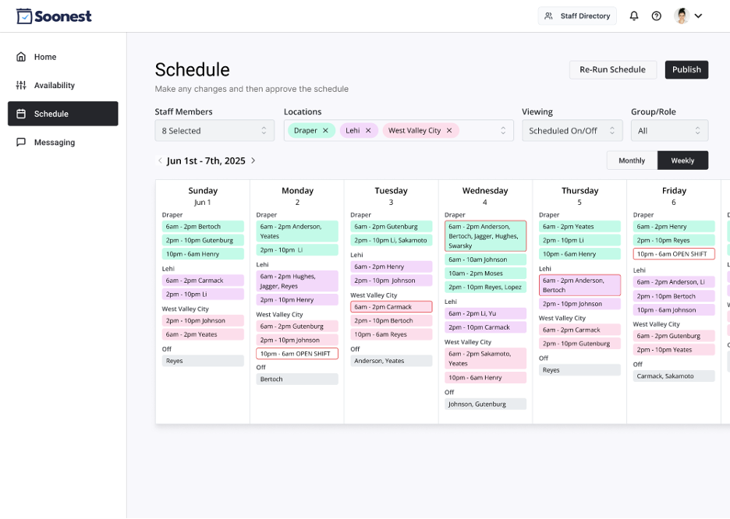Click the user profile avatar

coord(681,16)
